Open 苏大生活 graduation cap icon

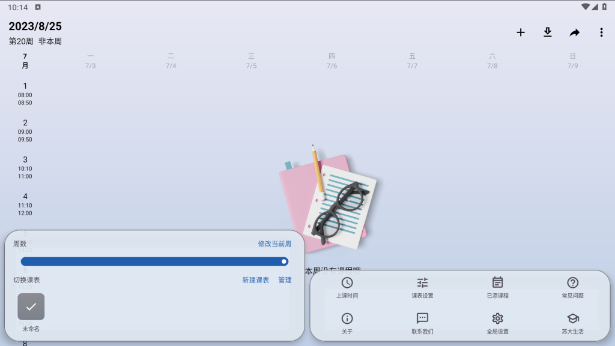[572, 318]
